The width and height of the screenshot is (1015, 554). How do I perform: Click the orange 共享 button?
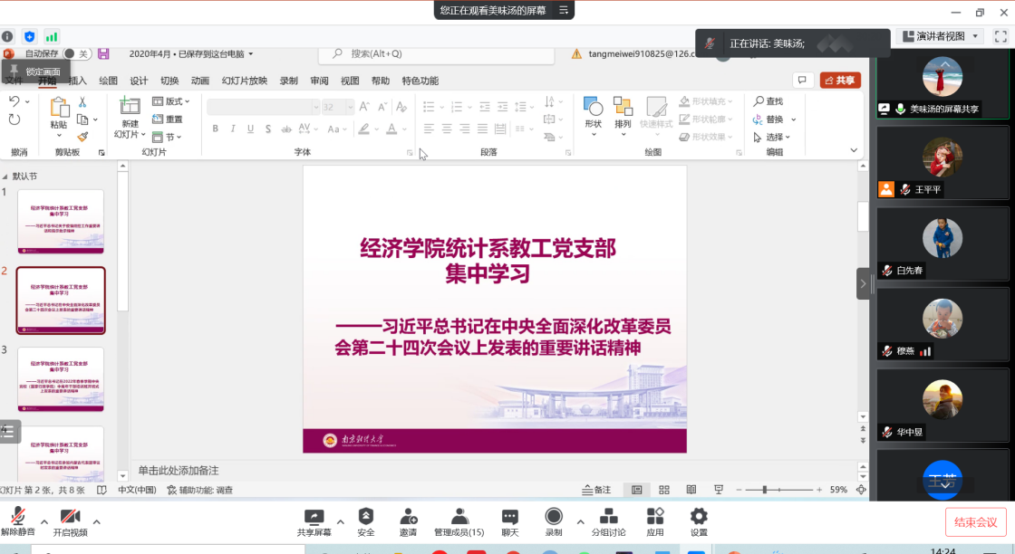click(x=840, y=80)
